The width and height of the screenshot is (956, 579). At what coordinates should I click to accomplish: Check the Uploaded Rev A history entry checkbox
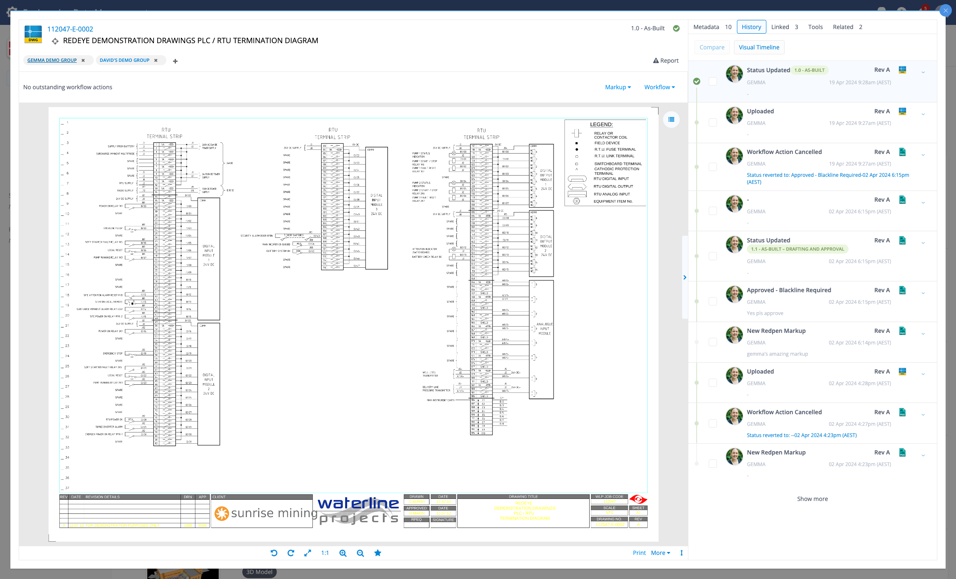713,122
